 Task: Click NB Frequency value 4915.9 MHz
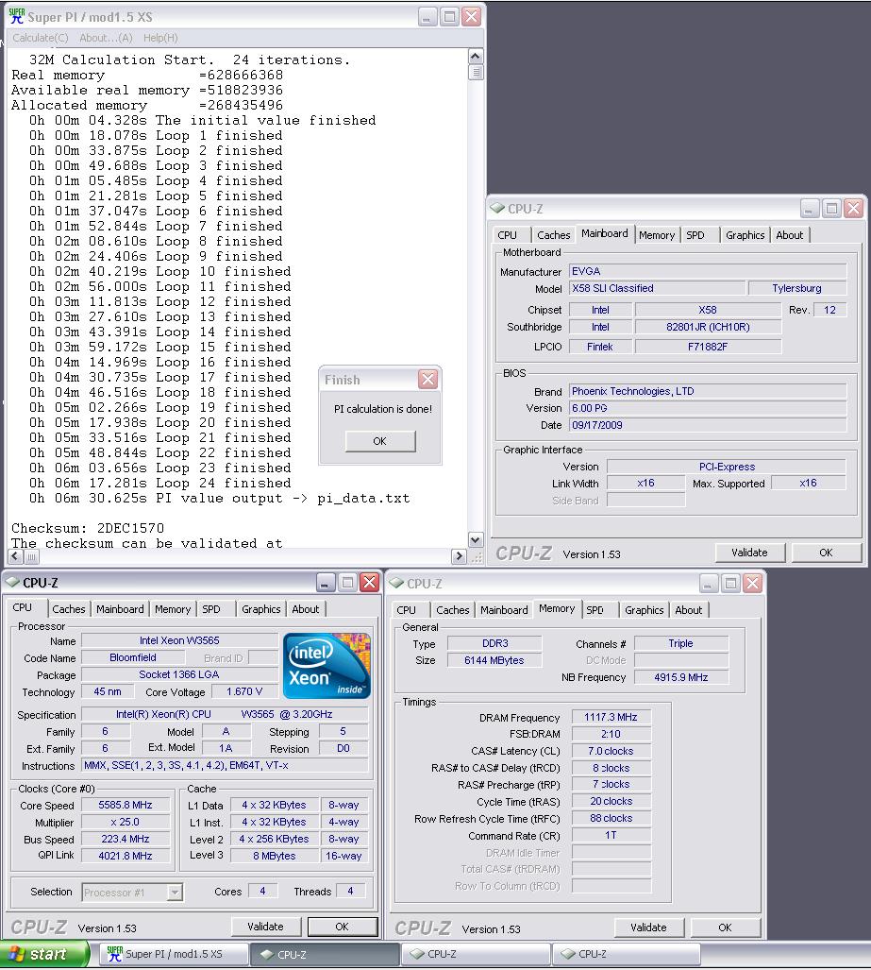click(681, 677)
